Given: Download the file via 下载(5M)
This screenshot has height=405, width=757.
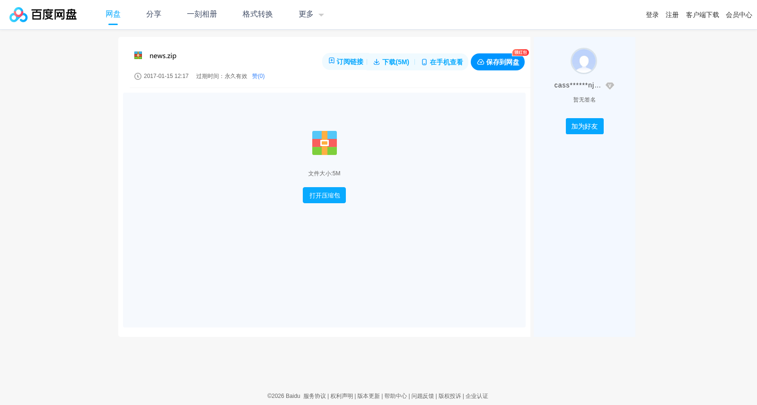Looking at the screenshot, I should pyautogui.click(x=391, y=62).
